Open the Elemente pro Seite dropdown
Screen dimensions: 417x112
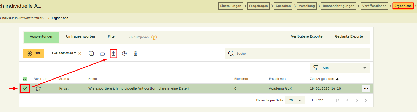(295, 100)
